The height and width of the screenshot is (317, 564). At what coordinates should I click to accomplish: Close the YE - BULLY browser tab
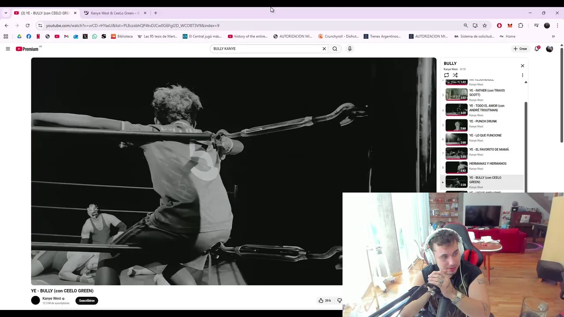[75, 13]
